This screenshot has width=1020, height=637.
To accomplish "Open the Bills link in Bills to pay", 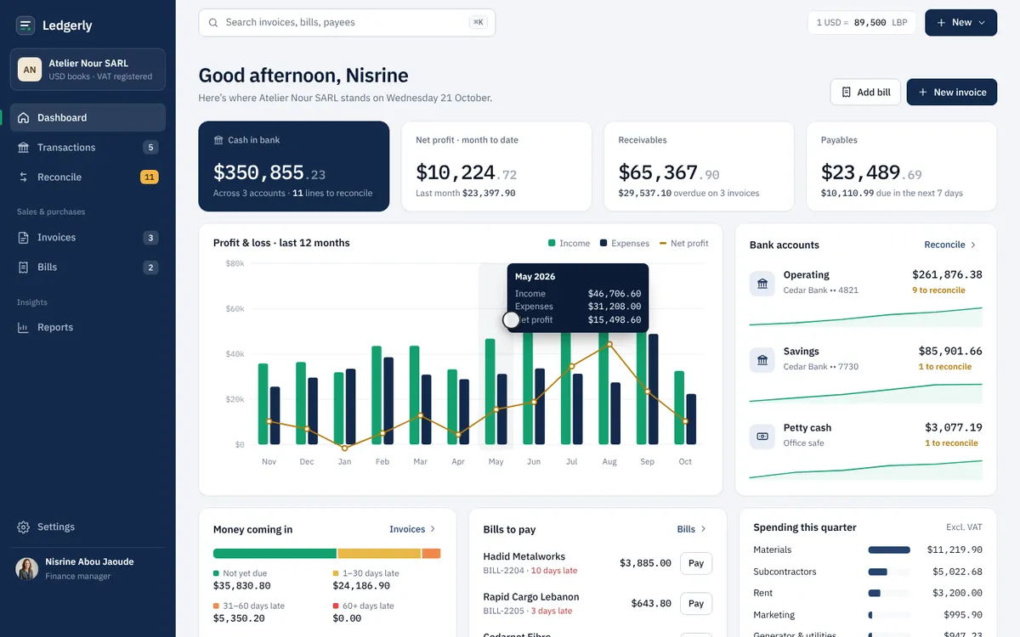I will (692, 529).
